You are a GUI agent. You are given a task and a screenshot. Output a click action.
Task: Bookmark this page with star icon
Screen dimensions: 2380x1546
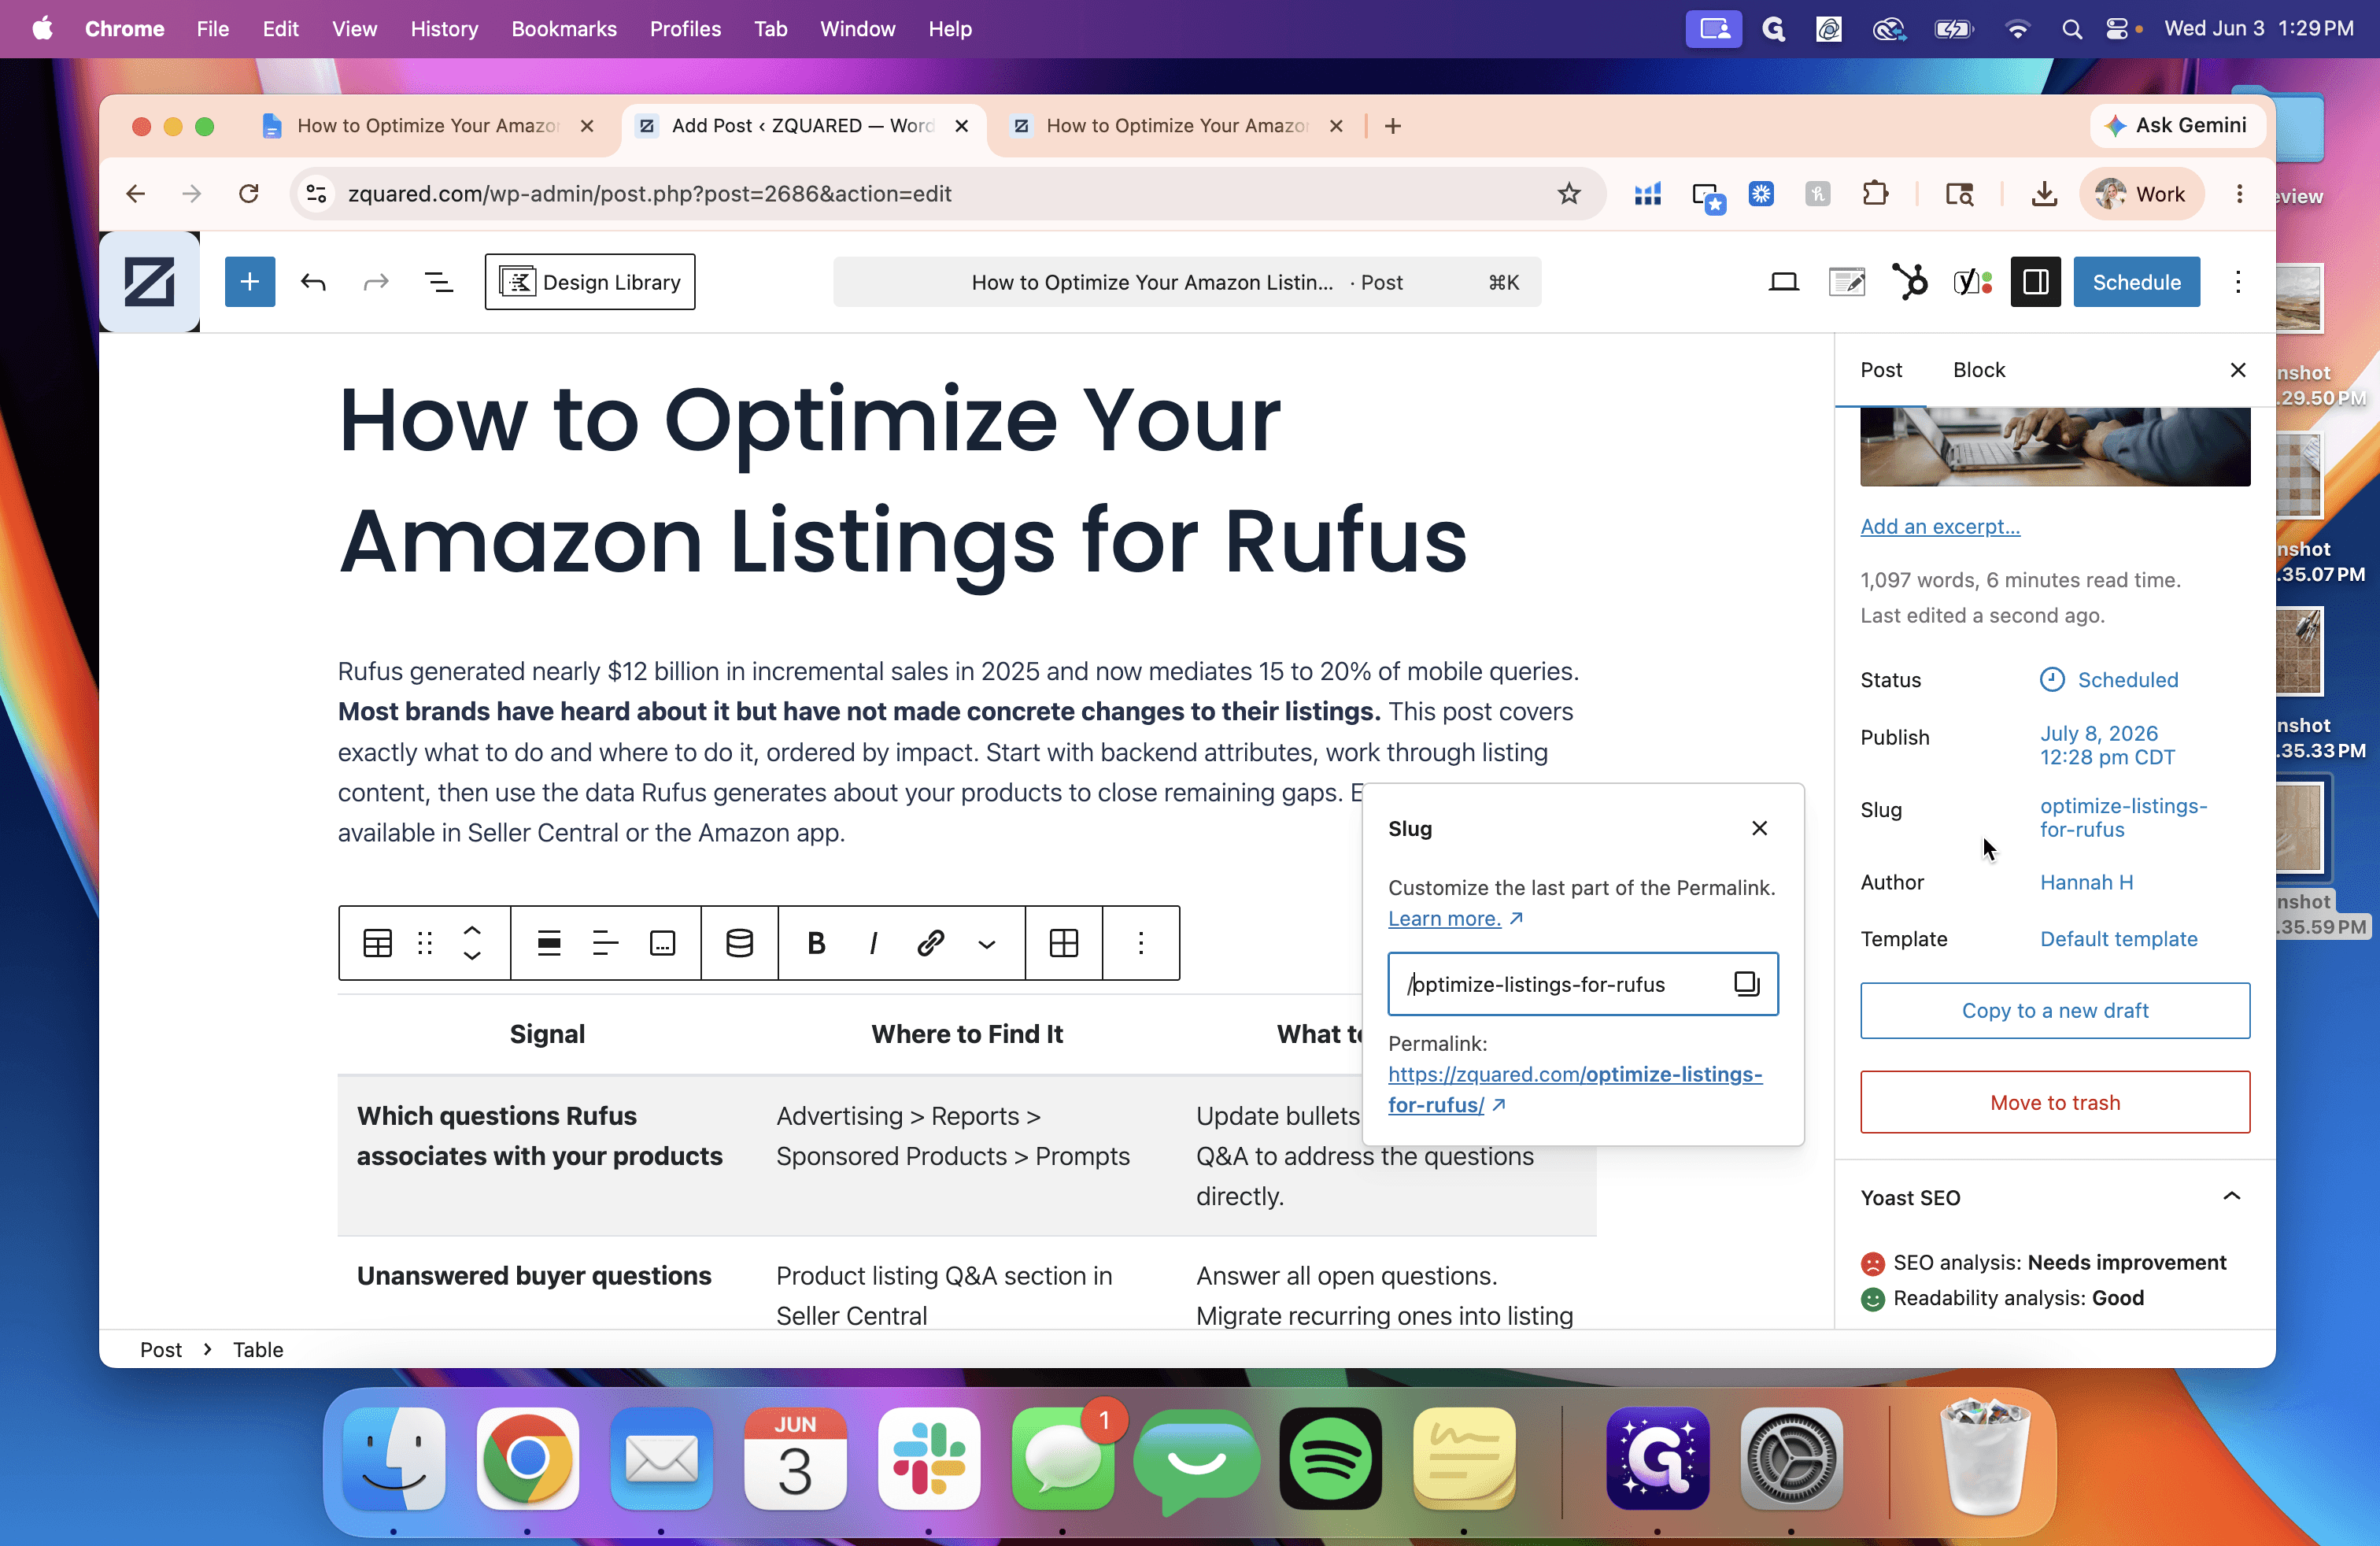pyautogui.click(x=1569, y=194)
